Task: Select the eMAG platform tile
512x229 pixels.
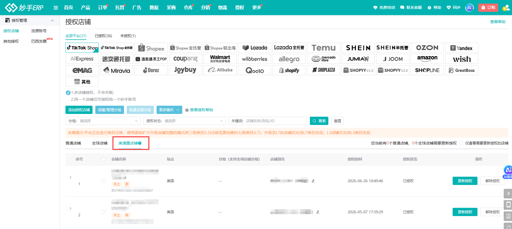Action: [82, 70]
